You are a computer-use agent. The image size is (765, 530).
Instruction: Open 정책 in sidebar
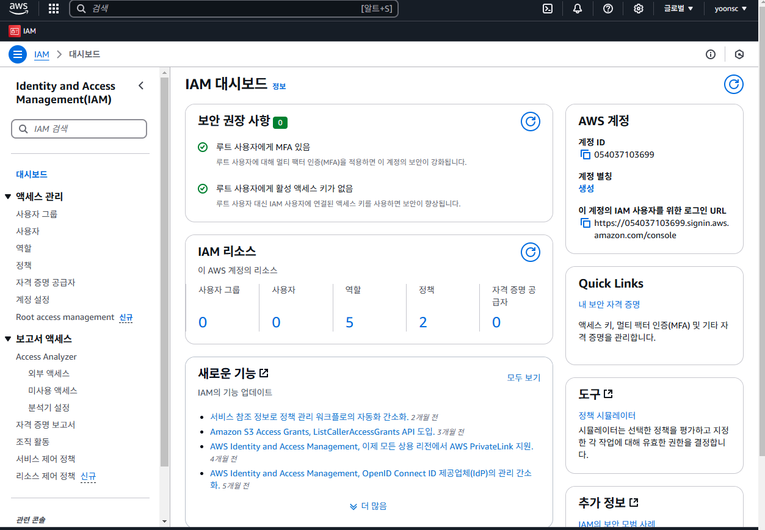click(24, 266)
